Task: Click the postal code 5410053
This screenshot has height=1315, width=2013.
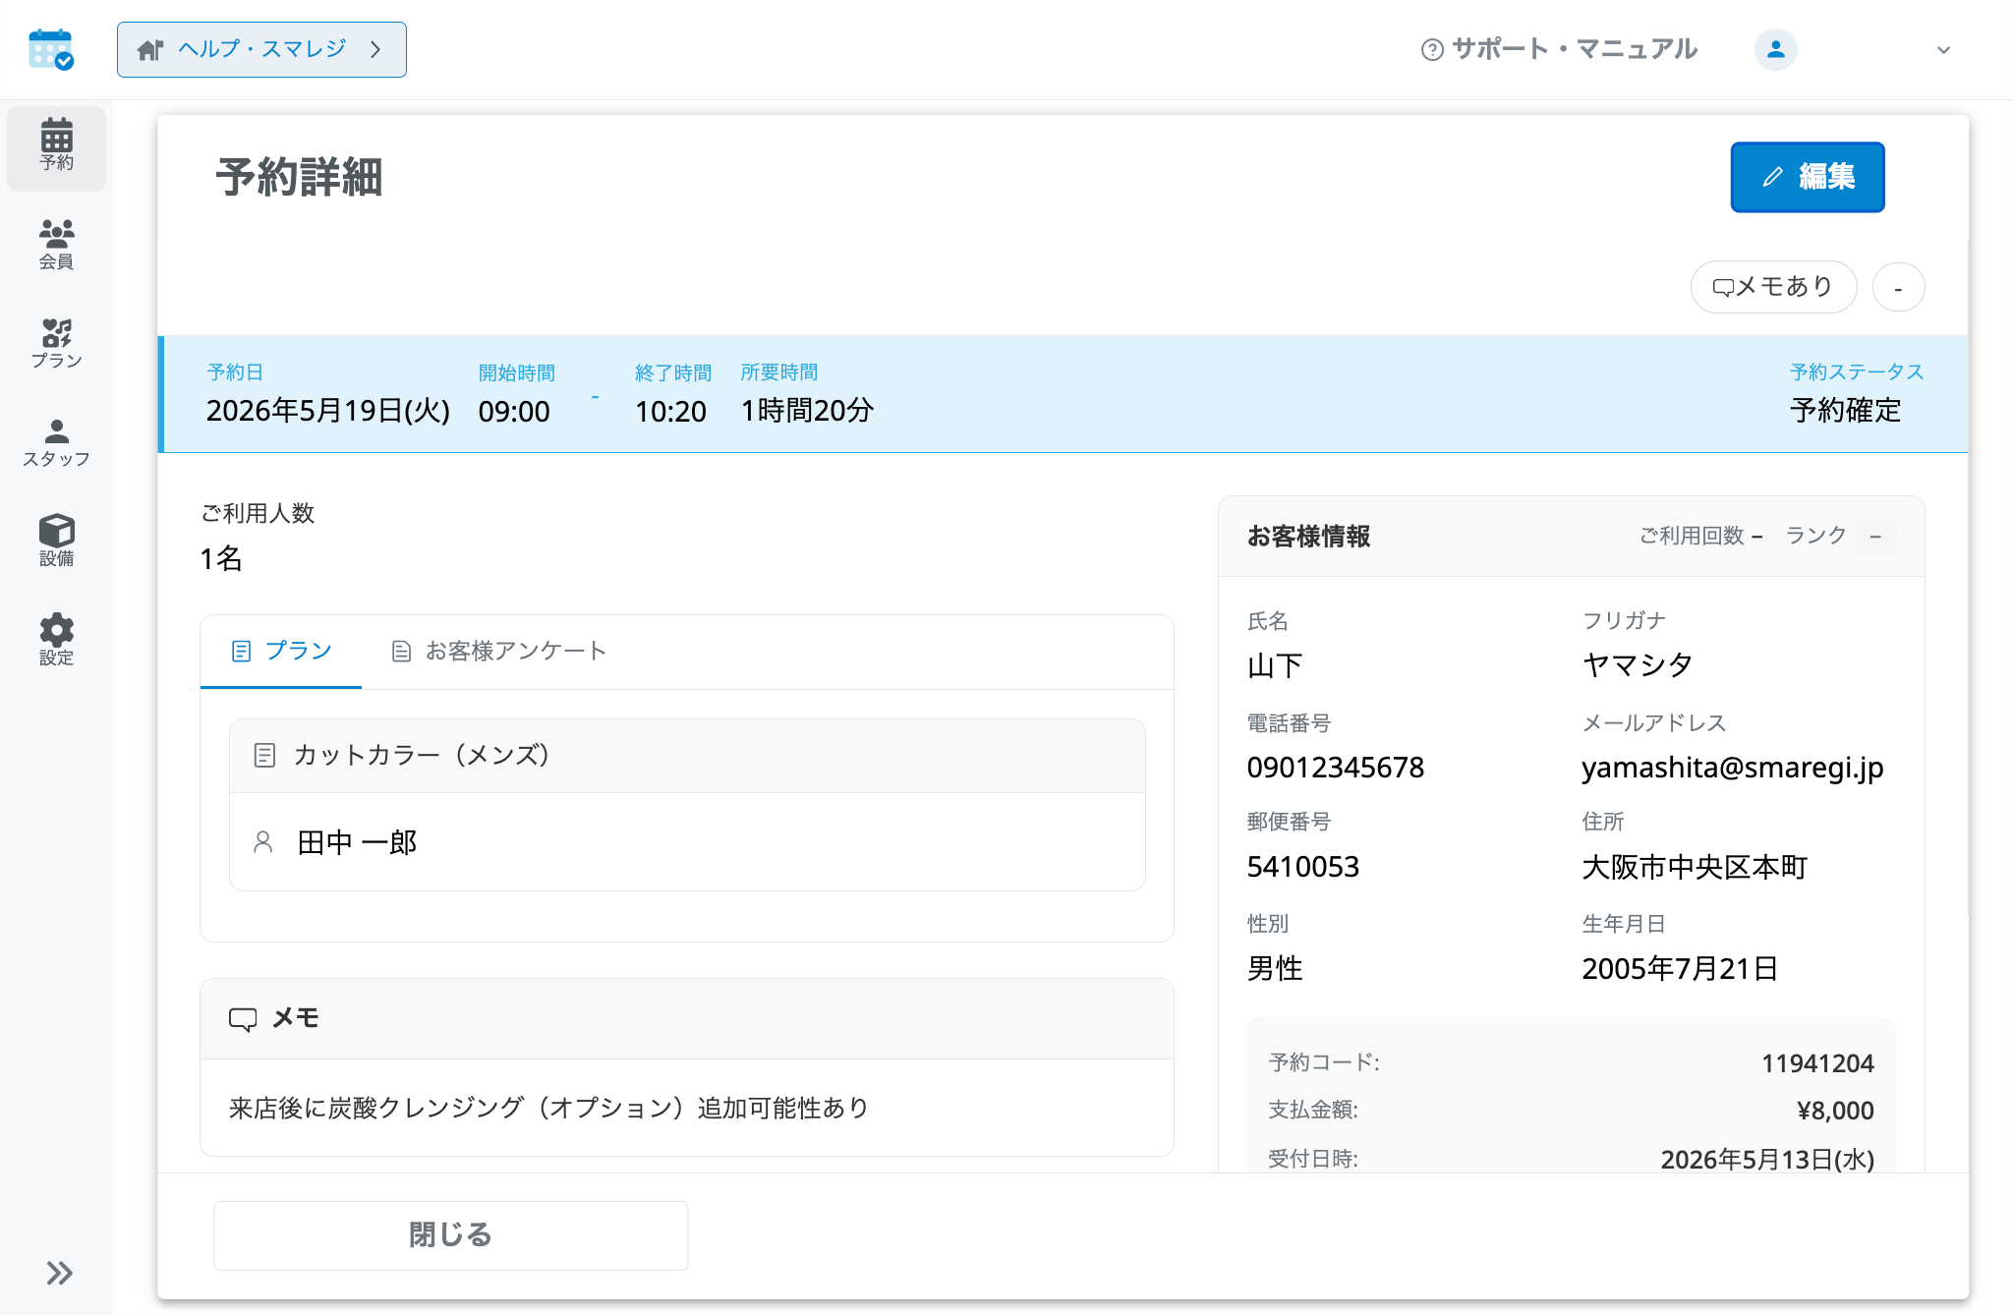Action: tap(1302, 867)
